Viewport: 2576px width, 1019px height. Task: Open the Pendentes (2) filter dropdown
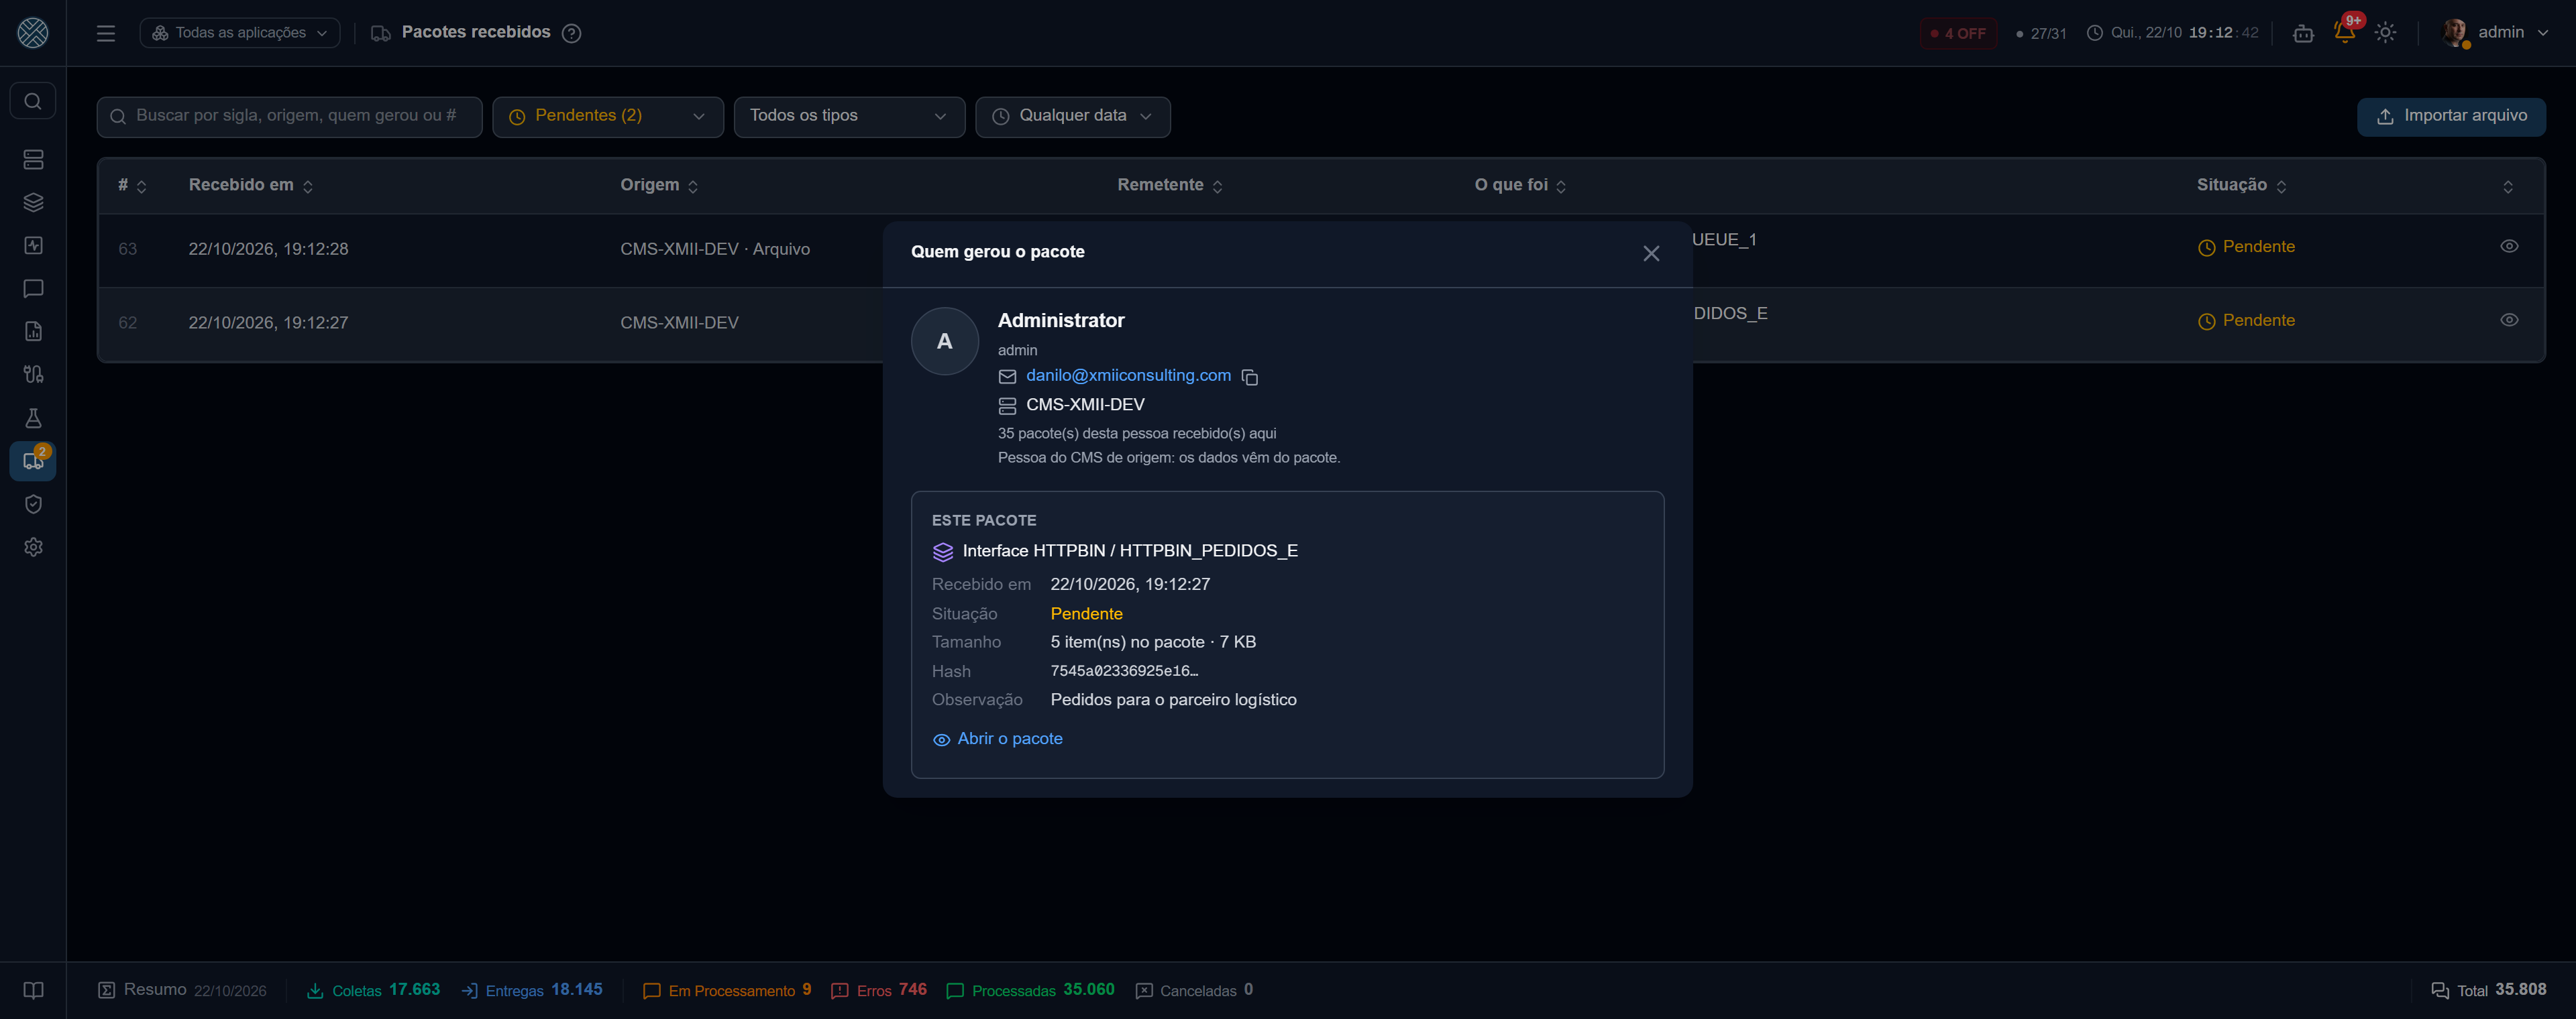click(x=607, y=116)
